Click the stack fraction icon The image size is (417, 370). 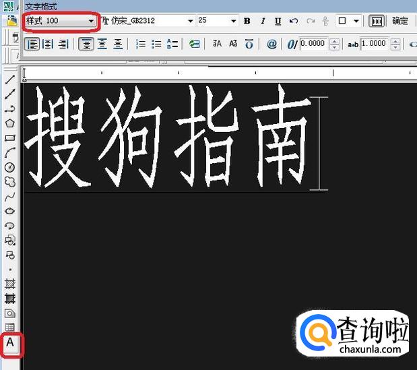click(x=325, y=21)
